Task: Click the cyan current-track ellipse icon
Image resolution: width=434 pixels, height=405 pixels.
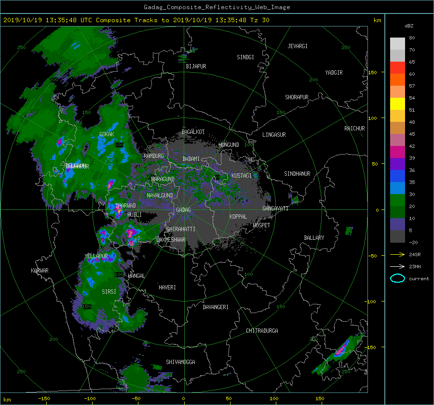Action: 397,278
